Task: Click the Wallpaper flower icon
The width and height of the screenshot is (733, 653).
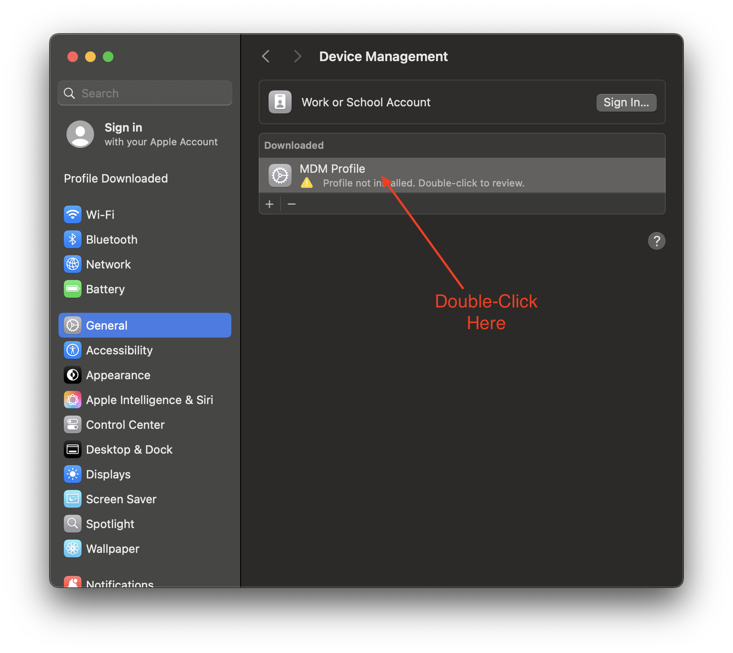Action: [x=73, y=549]
